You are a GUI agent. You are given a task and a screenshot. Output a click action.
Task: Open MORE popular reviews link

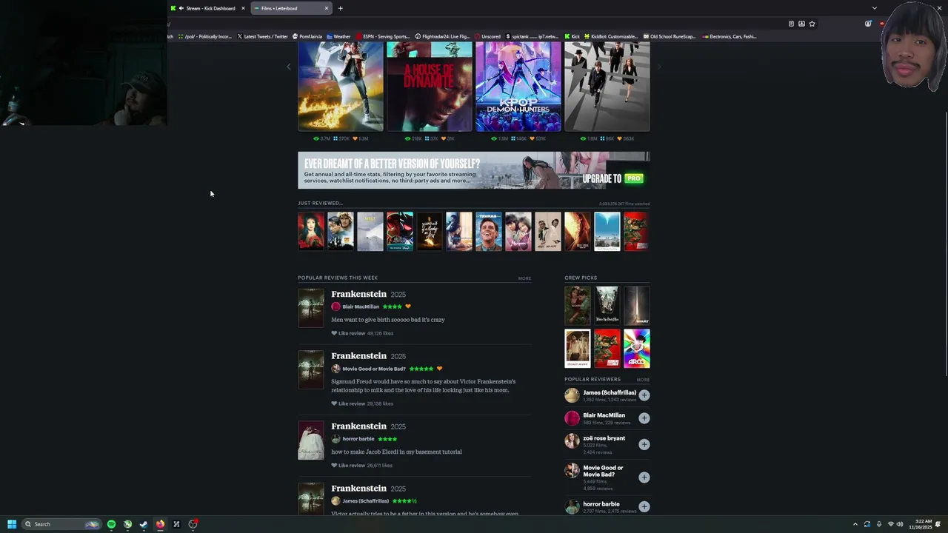(x=524, y=278)
